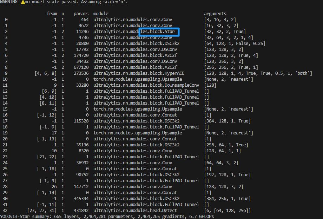This screenshot has width=323, height=219.
Task: Select arguments [192, 128, 1, True]
Action: (228, 175)
